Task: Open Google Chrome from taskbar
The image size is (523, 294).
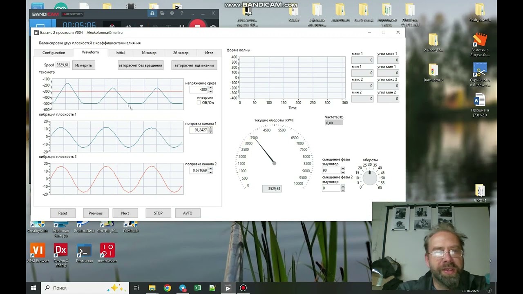Action: coord(167,288)
